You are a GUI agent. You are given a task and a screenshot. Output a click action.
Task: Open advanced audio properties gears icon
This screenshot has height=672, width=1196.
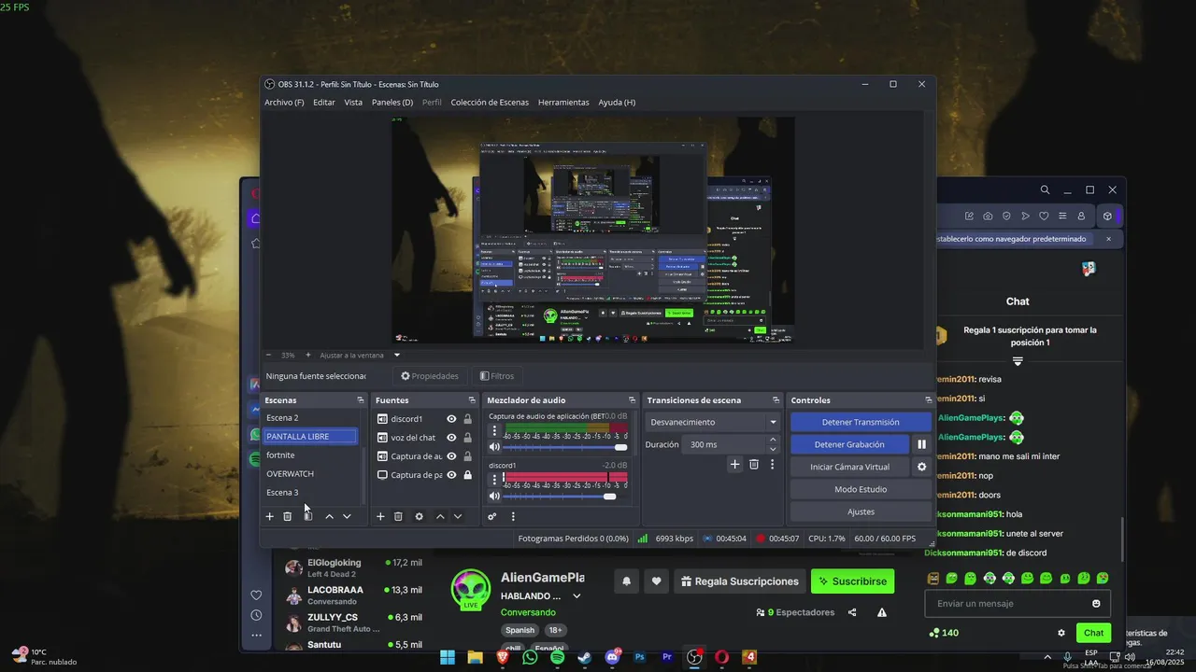(492, 516)
